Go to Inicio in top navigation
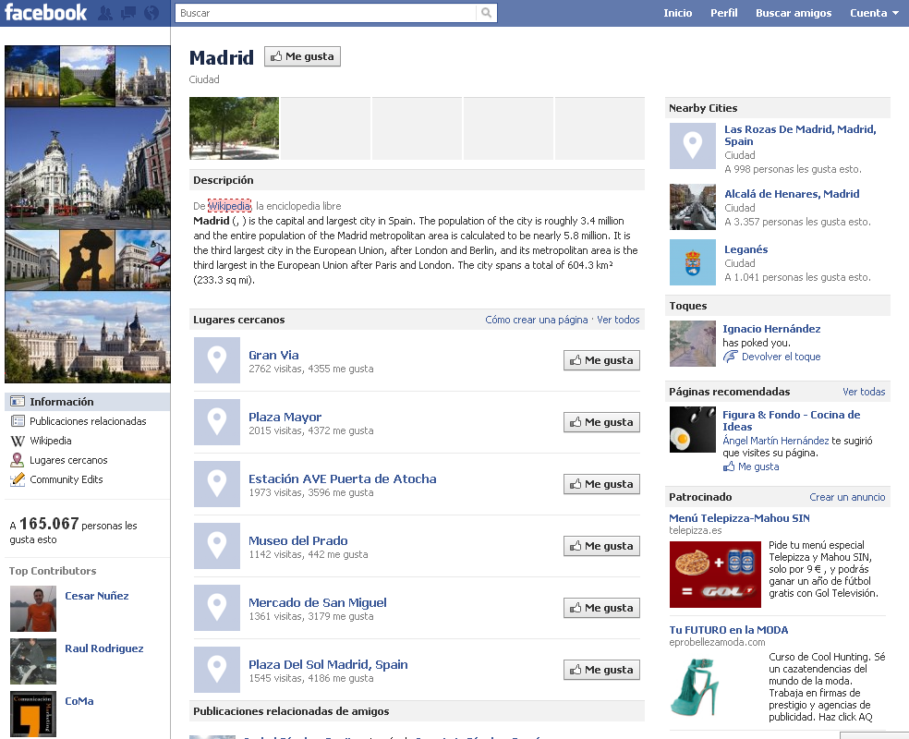This screenshot has width=909, height=739. coord(677,13)
